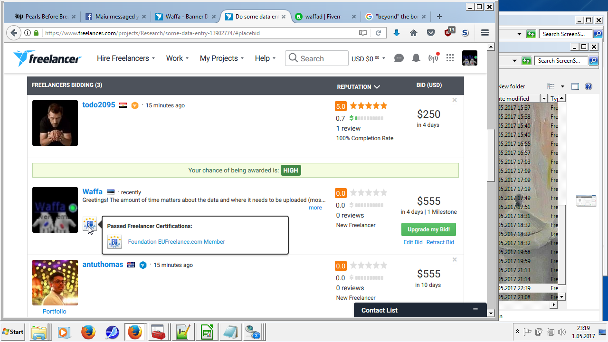This screenshot has height=342, width=608.
Task: Open the Date modified column filter arrow
Action: click(544, 99)
